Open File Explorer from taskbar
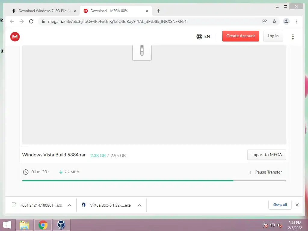308x231 pixels. click(x=24, y=225)
